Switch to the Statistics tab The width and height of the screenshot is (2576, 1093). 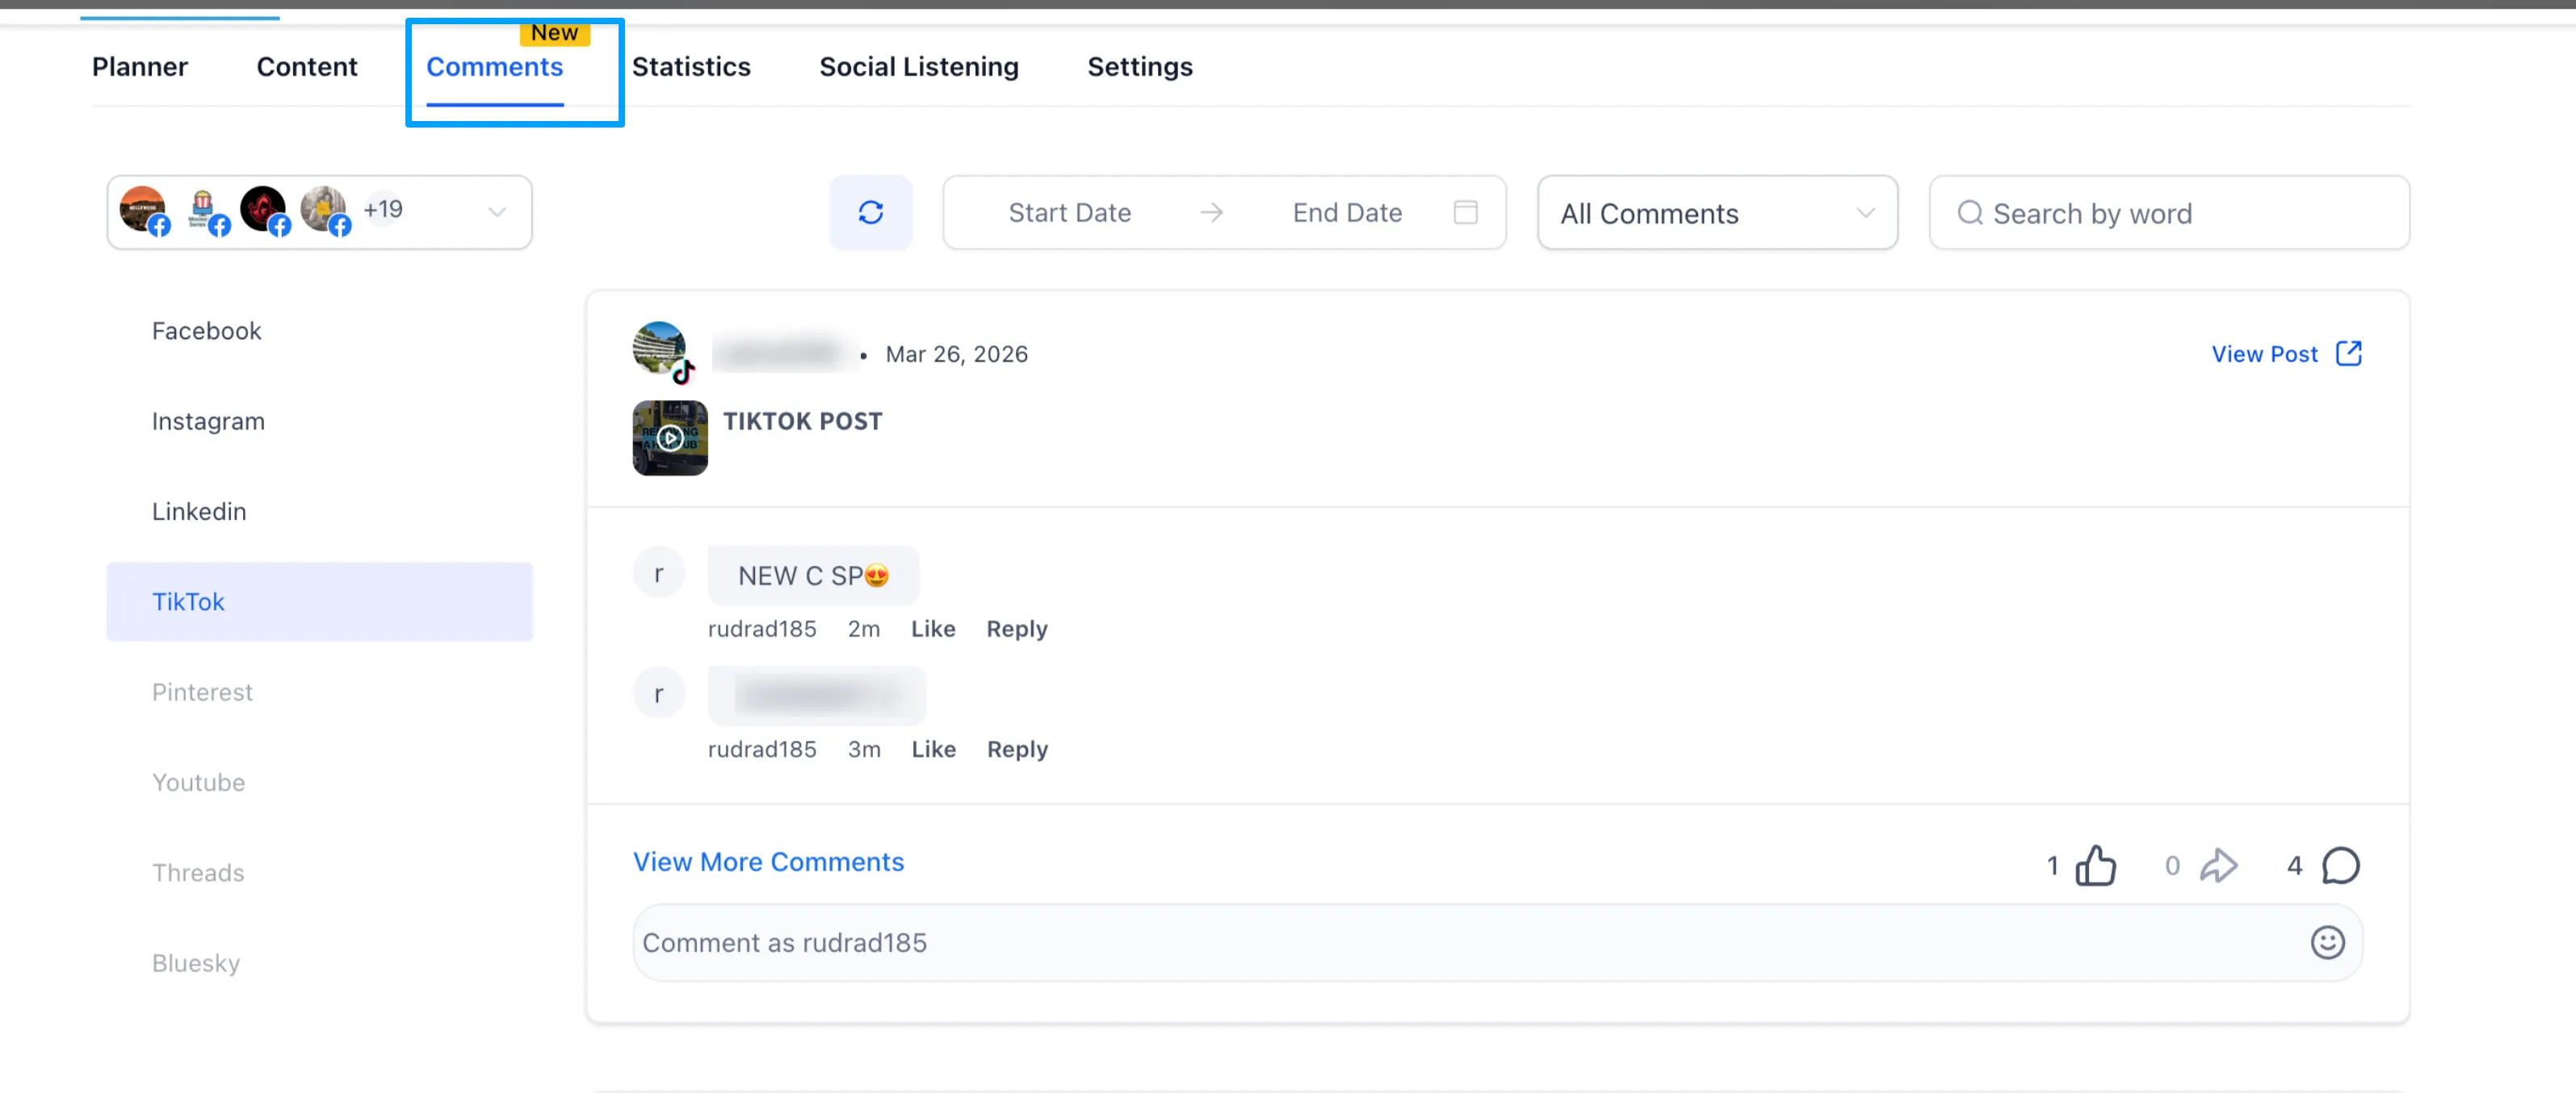click(x=691, y=66)
